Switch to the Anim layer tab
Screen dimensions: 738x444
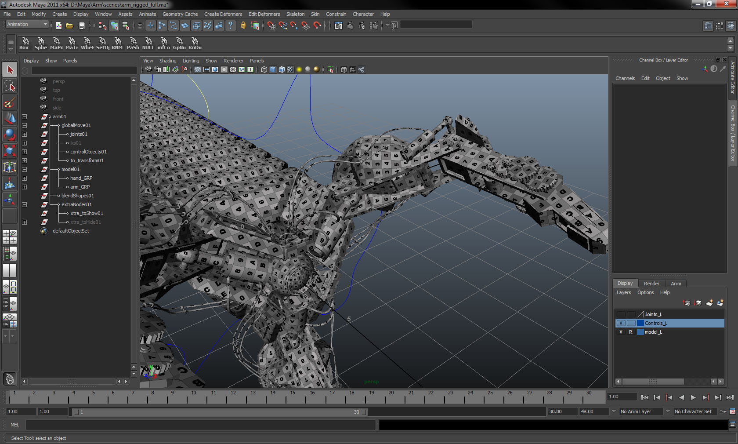coord(676,284)
